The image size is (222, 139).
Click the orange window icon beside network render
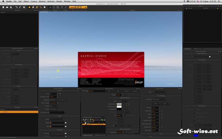click(x=80, y=7)
